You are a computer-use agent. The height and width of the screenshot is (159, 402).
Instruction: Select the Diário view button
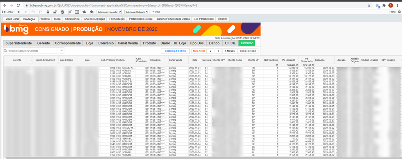pos(165,43)
